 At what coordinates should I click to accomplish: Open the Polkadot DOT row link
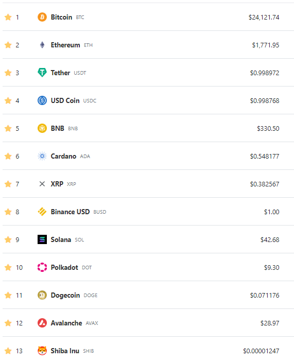(71, 267)
